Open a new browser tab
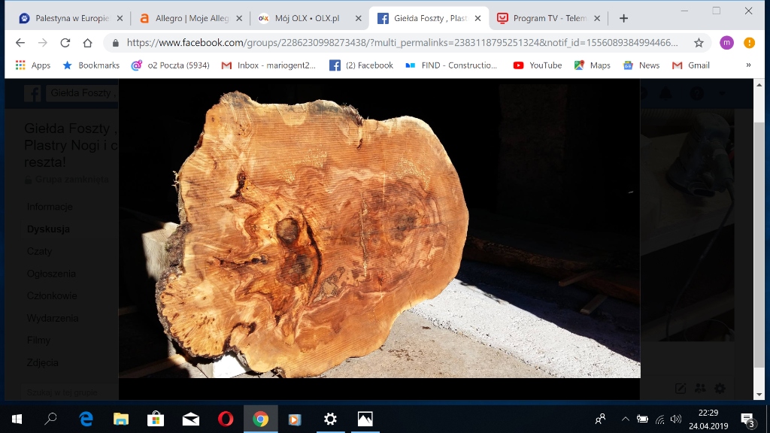 tap(623, 18)
